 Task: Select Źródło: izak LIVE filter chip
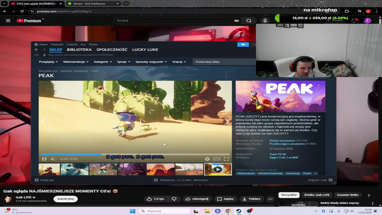coord(317,195)
